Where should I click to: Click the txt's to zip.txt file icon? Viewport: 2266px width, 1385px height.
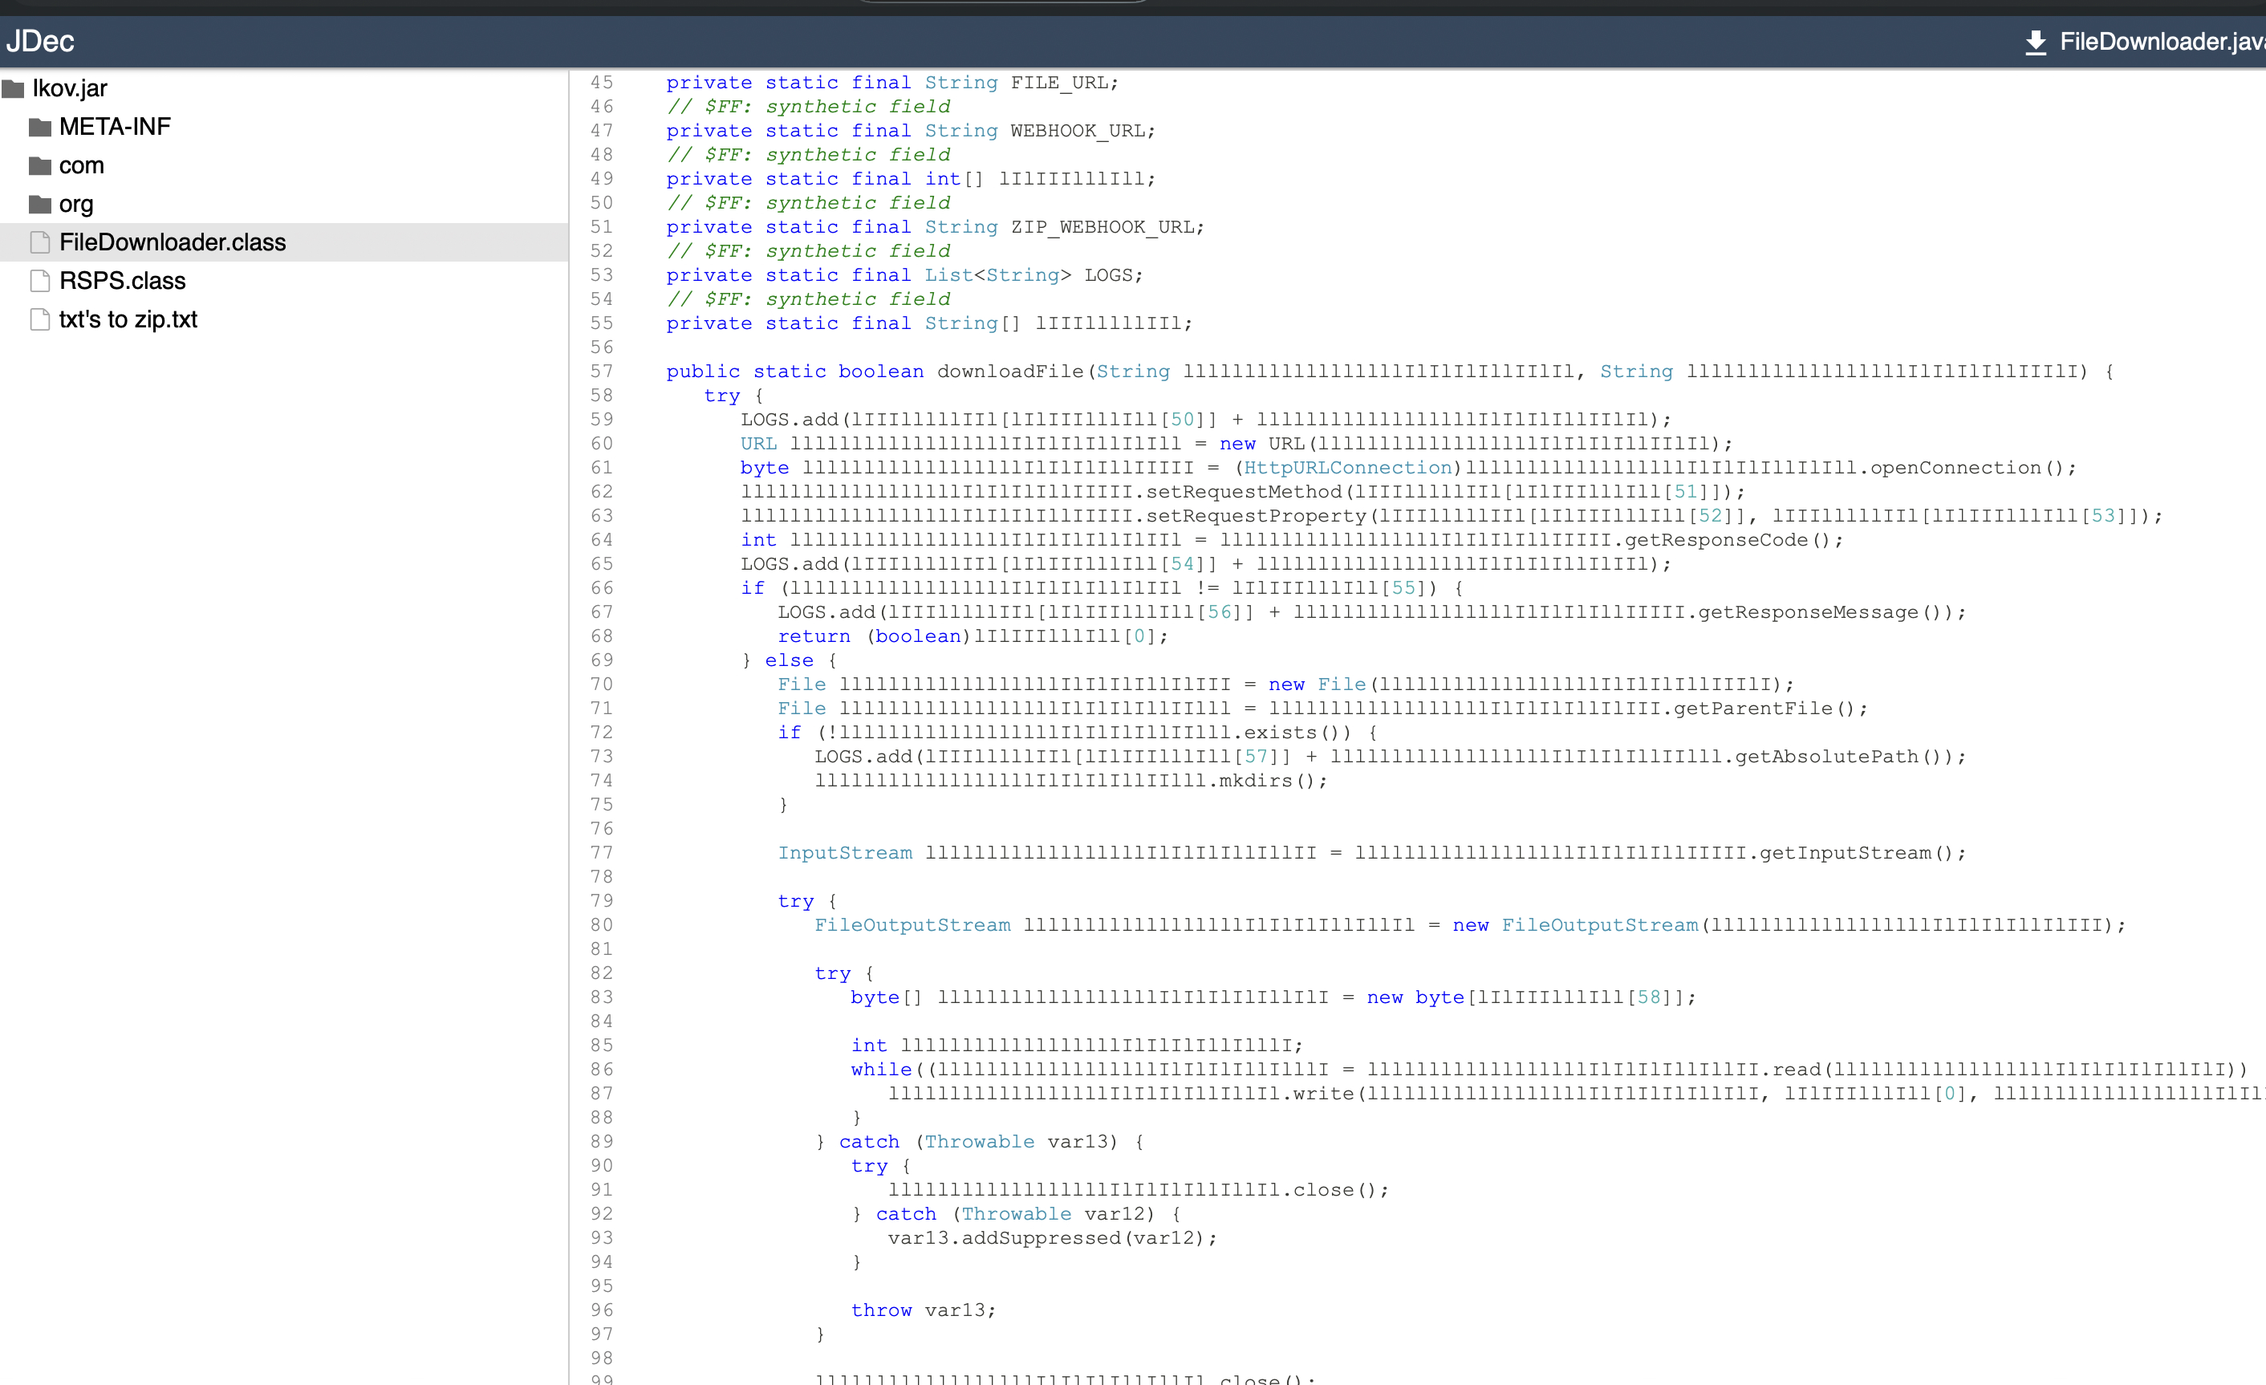click(x=39, y=319)
